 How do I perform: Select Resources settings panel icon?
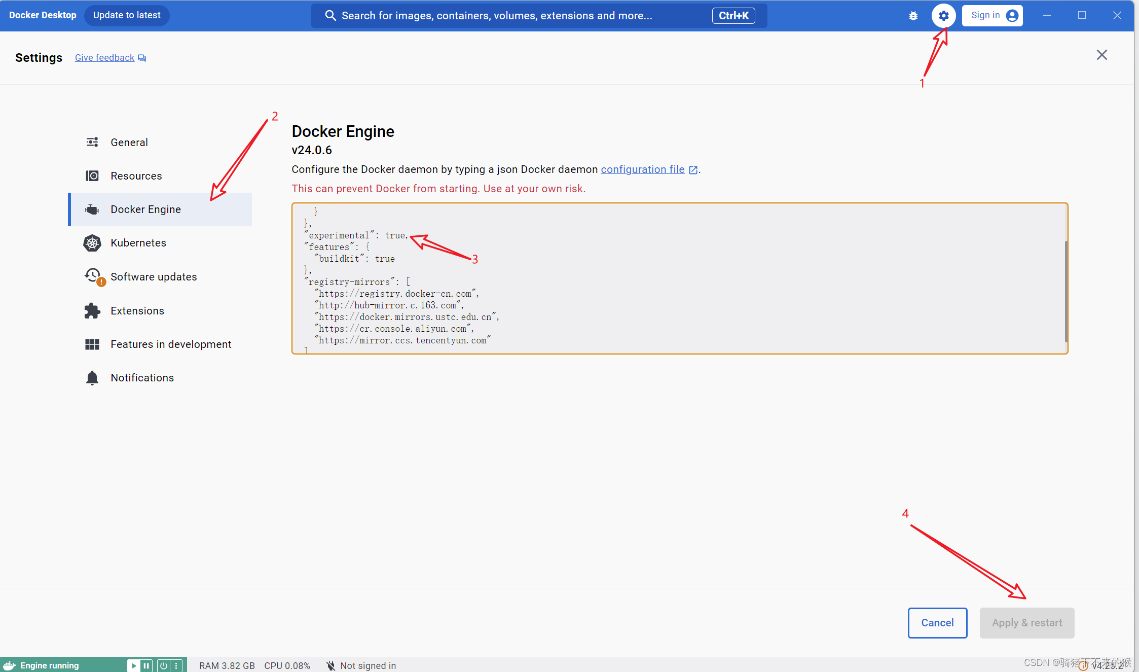92,175
